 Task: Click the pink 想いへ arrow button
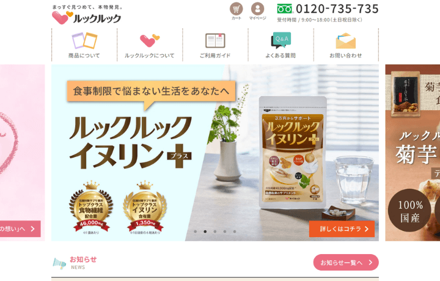pyautogui.click(x=20, y=229)
